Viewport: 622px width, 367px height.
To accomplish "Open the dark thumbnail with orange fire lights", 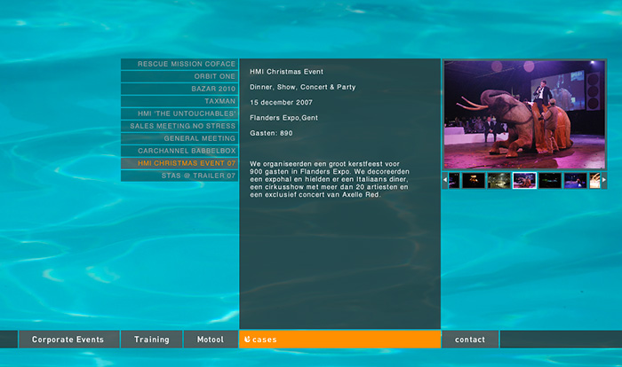I will tap(474, 181).
